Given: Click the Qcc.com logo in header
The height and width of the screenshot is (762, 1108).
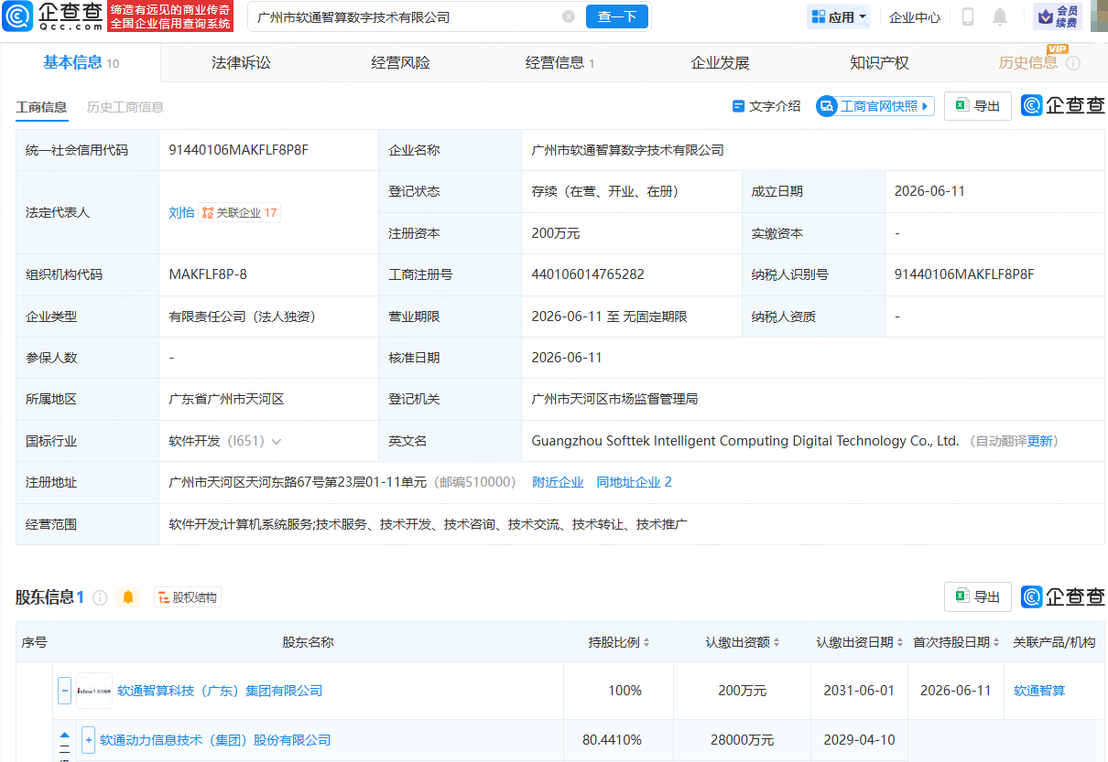Looking at the screenshot, I should pos(52,16).
